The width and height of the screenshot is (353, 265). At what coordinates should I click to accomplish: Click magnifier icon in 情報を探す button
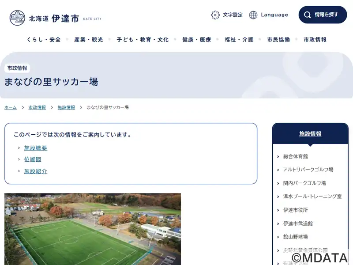click(x=307, y=15)
